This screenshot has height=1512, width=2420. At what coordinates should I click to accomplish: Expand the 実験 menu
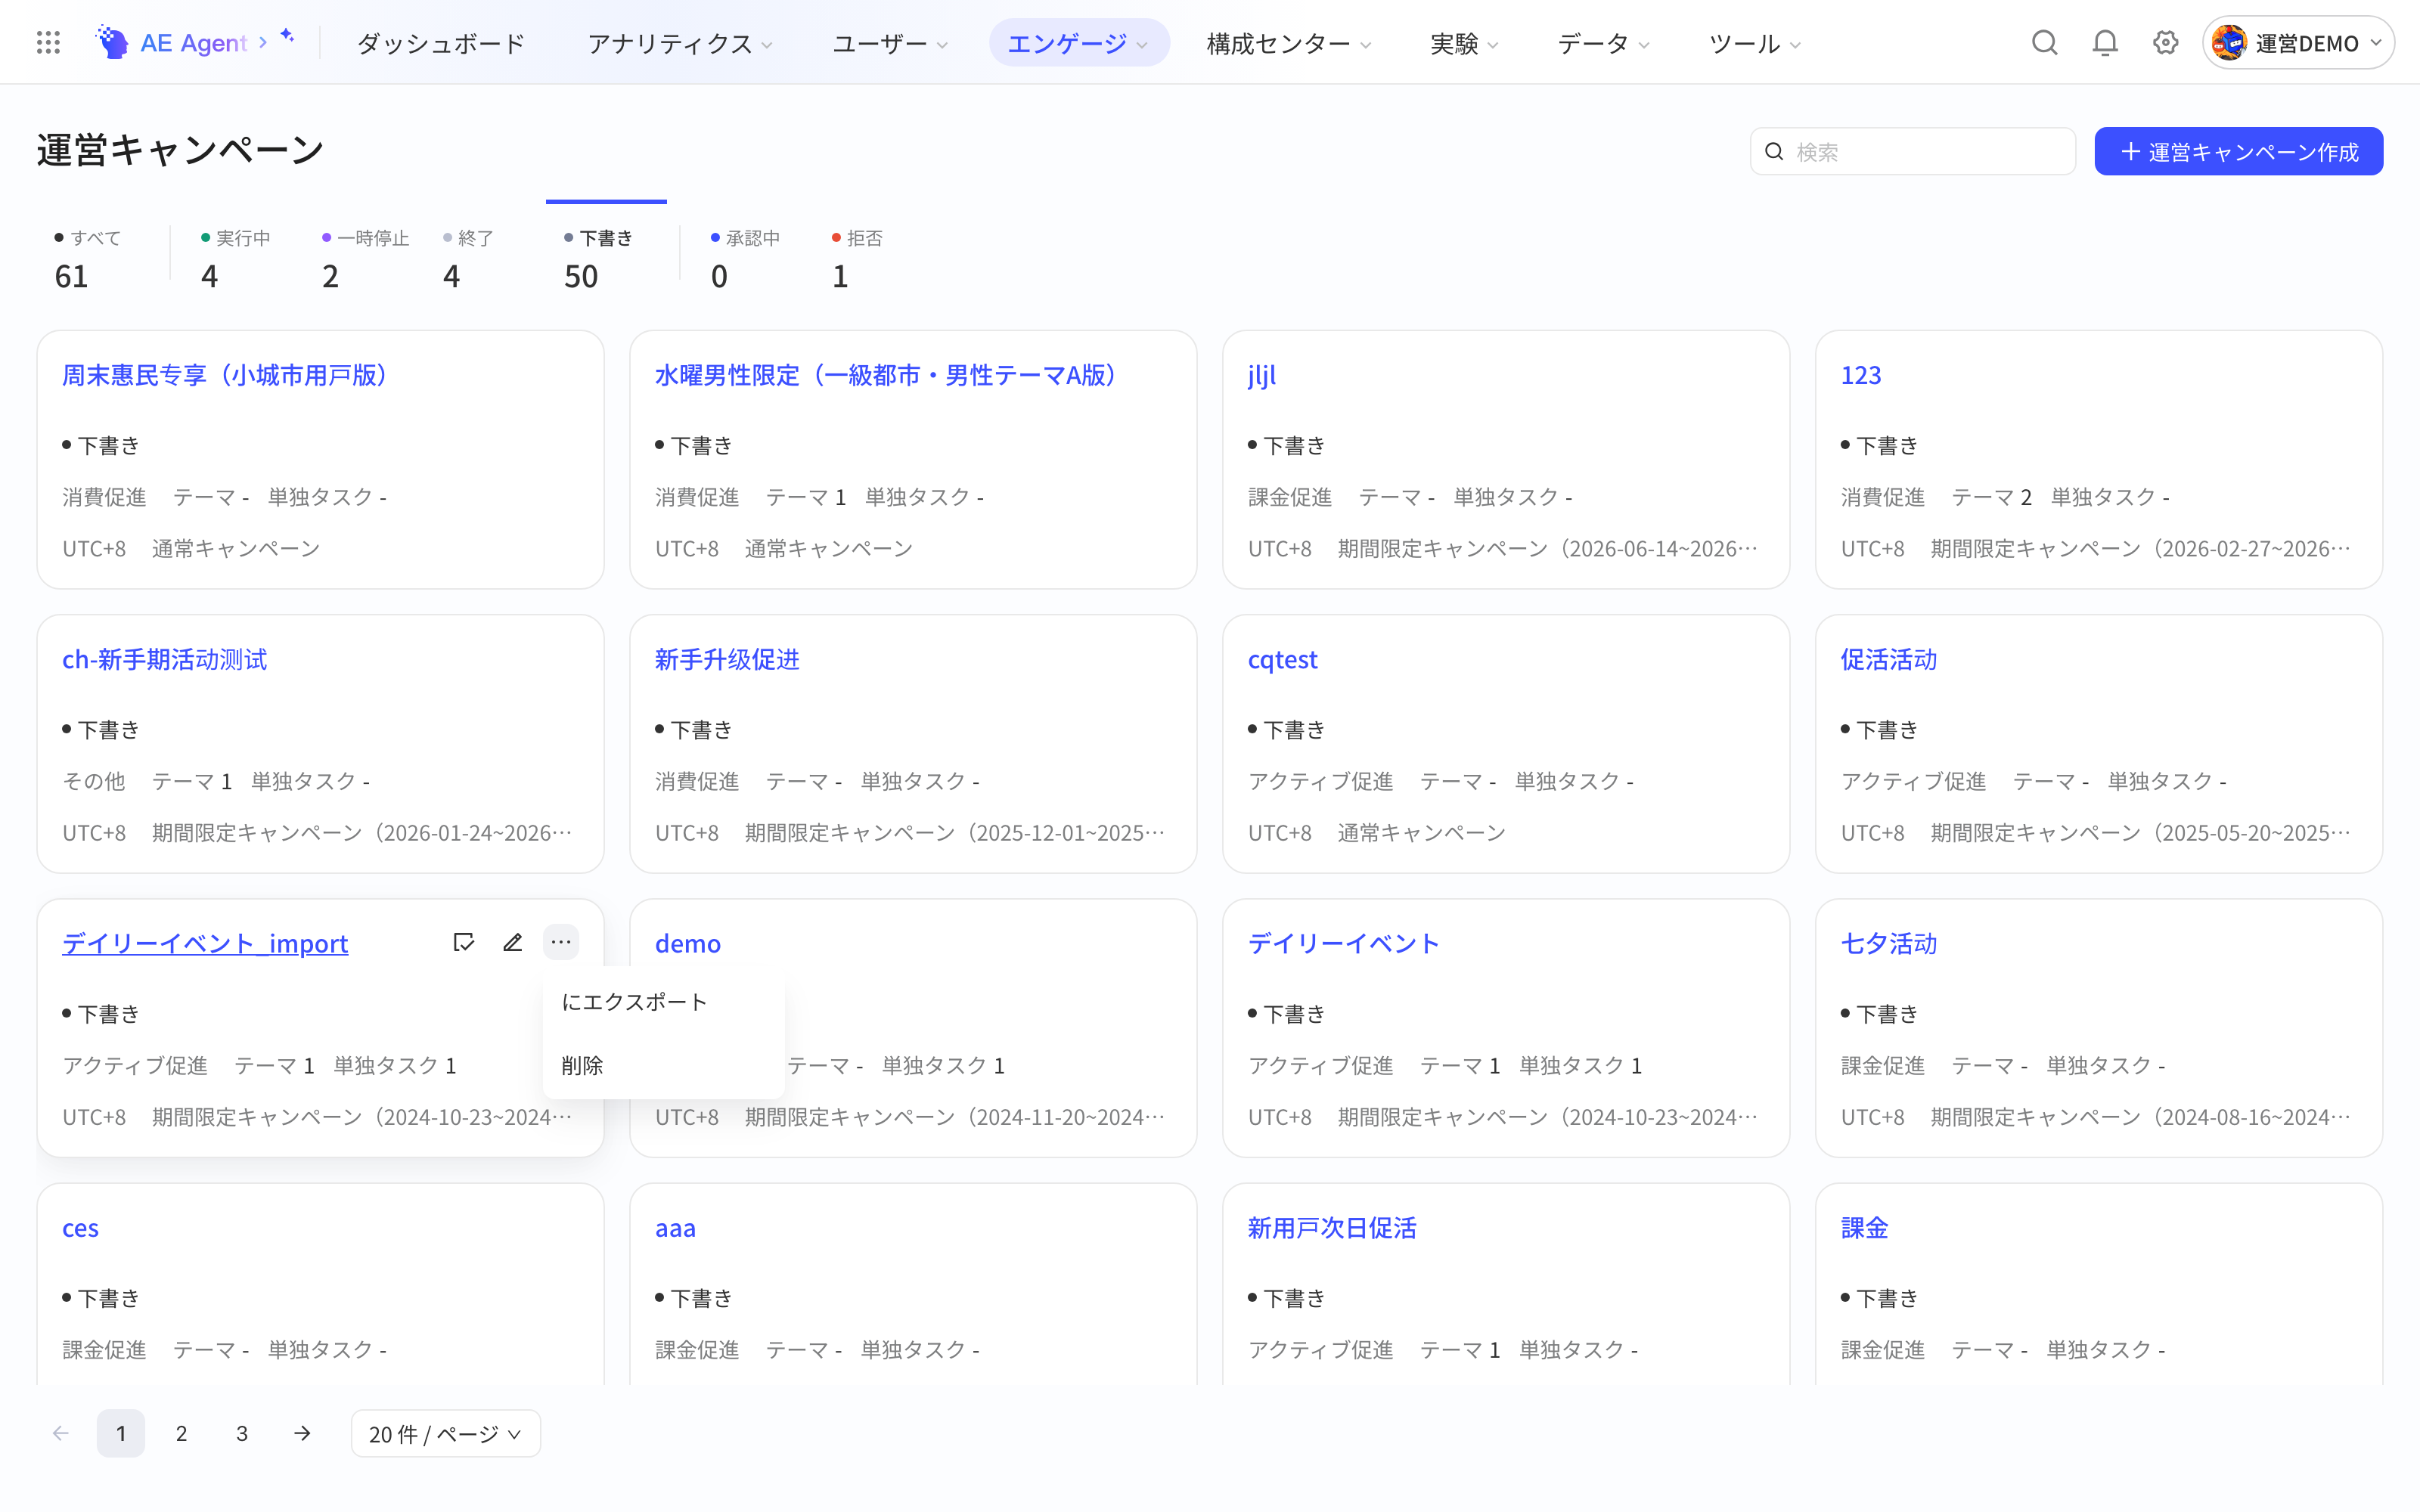coord(1464,43)
